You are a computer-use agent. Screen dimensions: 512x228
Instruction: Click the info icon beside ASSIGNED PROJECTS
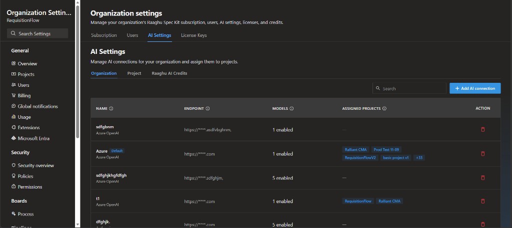[384, 108]
